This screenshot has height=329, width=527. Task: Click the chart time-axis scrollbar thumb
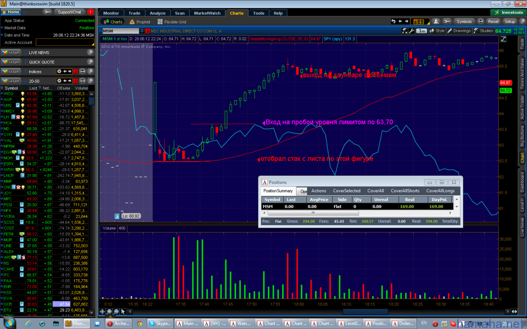pyautogui.click(x=365, y=312)
